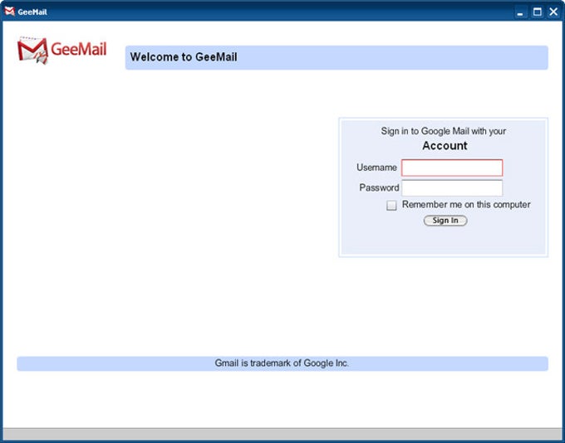Click the GeeMail window title text
The height and width of the screenshot is (443, 565).
[32, 12]
